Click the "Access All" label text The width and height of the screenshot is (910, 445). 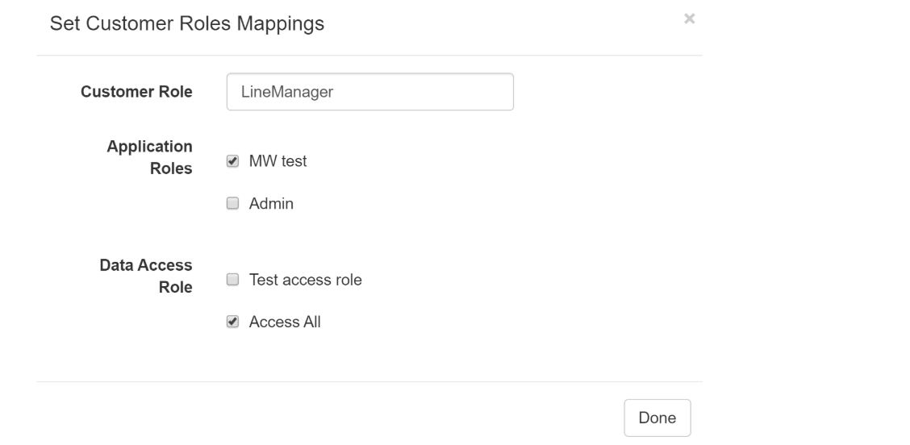(285, 322)
